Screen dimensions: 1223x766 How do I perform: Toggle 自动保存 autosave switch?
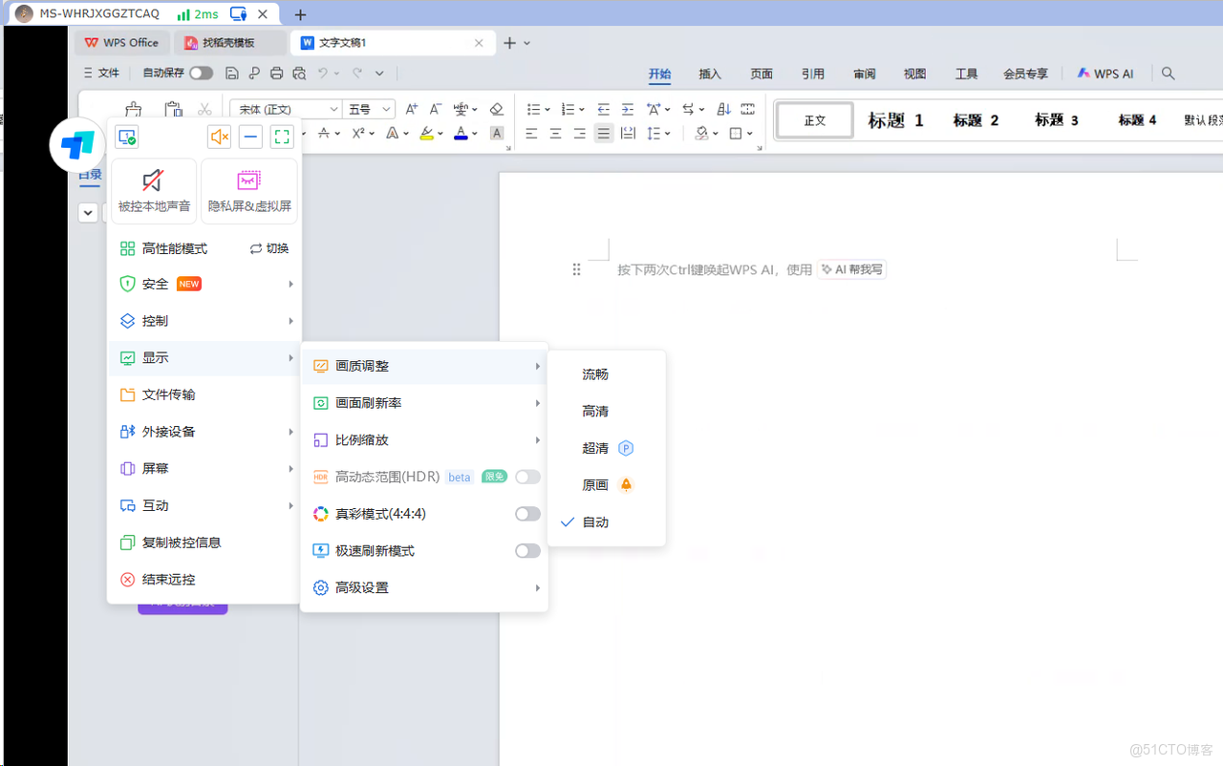click(x=201, y=73)
